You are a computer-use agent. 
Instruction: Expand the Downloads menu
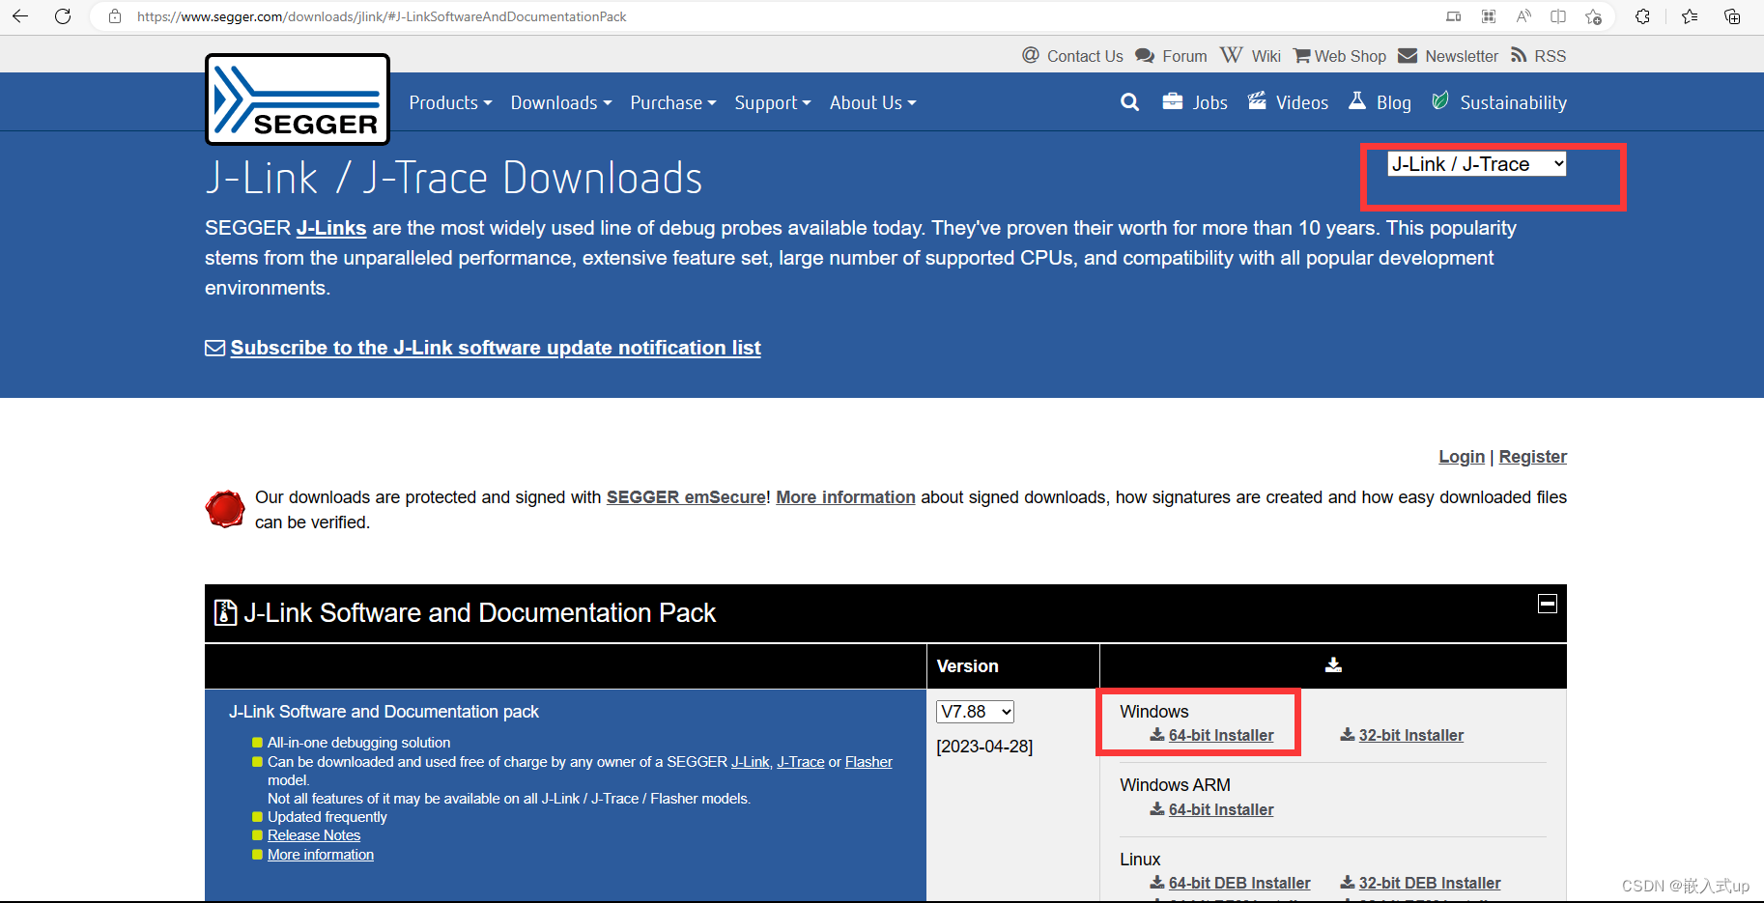coord(561,102)
